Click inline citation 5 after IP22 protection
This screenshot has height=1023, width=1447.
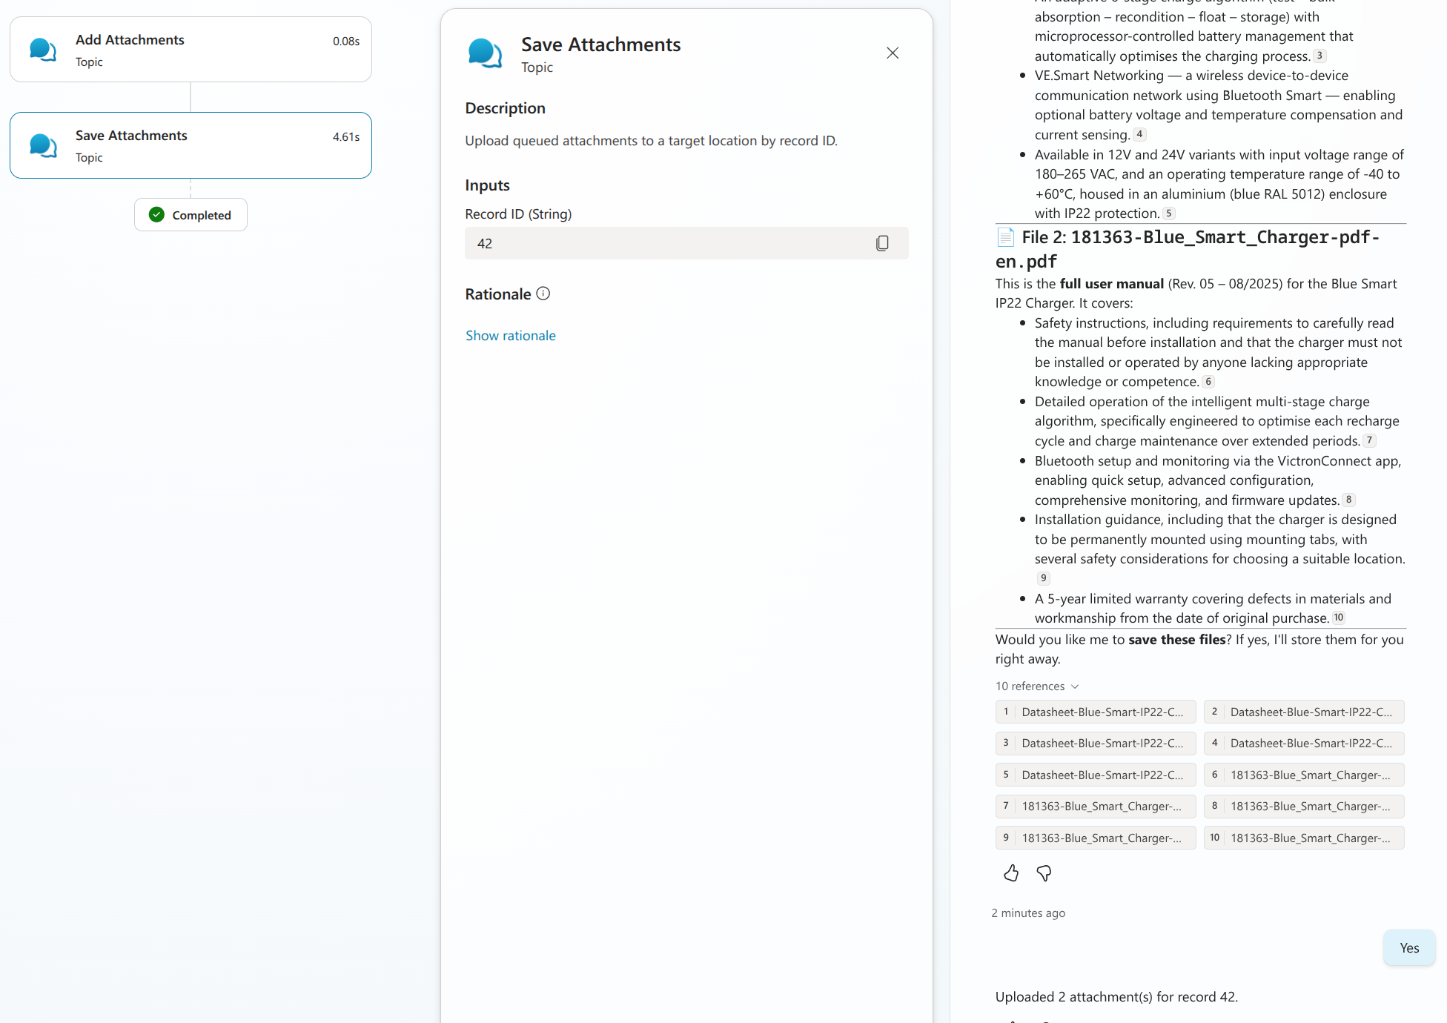1169,213
